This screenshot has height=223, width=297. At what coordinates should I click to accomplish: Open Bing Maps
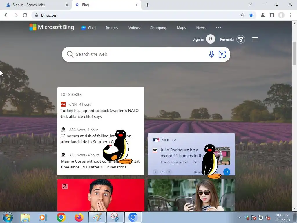pyautogui.click(x=181, y=28)
